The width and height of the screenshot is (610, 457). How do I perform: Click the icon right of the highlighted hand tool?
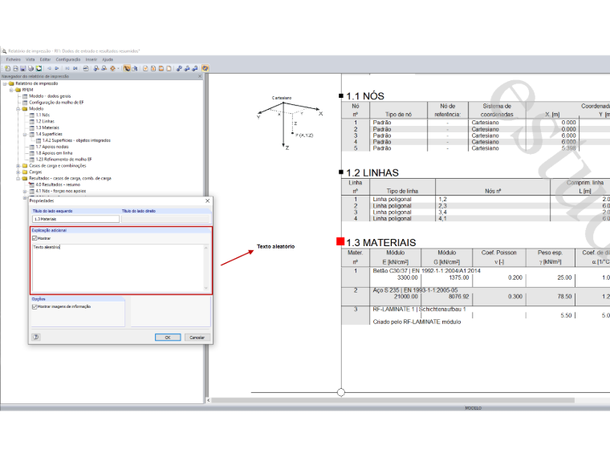135,68
